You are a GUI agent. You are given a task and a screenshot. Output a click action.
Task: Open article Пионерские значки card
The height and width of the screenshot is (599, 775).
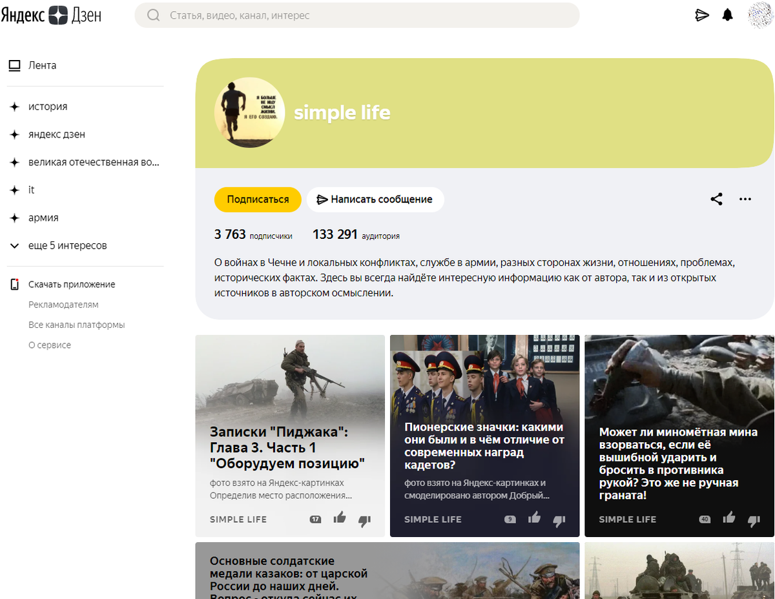click(x=484, y=436)
